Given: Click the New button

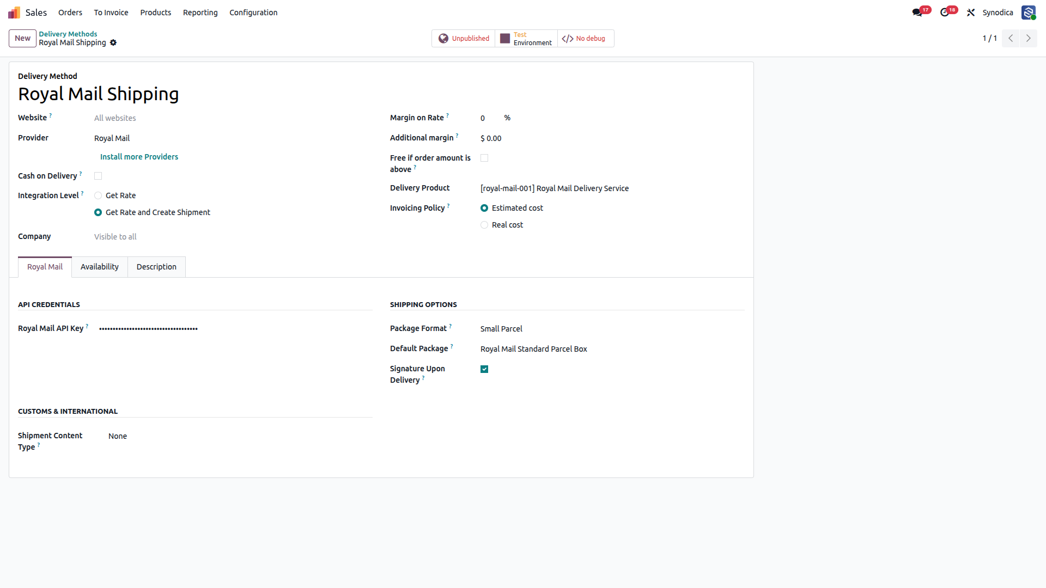Looking at the screenshot, I should [22, 38].
